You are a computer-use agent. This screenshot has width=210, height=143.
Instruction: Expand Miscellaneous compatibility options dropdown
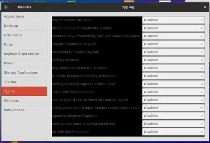tap(173, 28)
